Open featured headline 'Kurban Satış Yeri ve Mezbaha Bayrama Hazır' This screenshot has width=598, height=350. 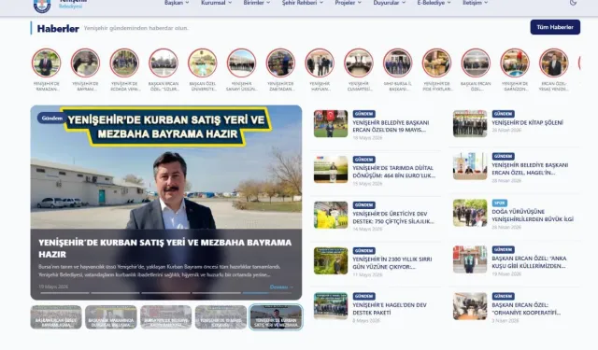(164, 248)
